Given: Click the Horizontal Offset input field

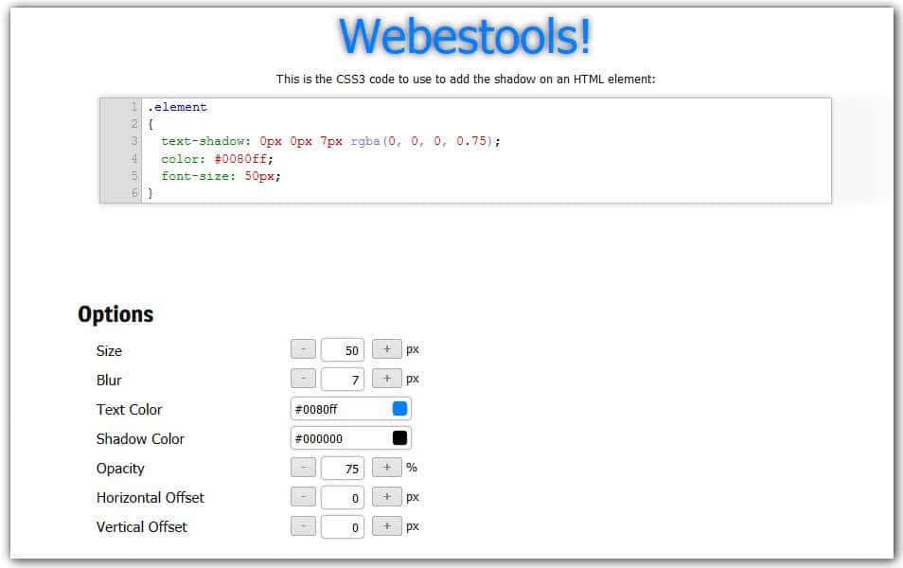Looking at the screenshot, I should (x=343, y=496).
